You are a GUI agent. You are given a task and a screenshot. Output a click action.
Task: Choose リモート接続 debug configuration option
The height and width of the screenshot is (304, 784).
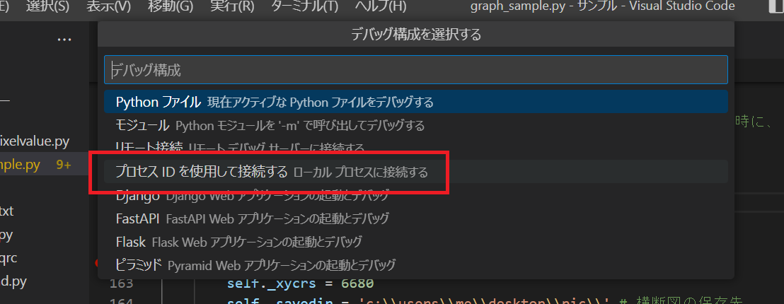[x=415, y=147]
